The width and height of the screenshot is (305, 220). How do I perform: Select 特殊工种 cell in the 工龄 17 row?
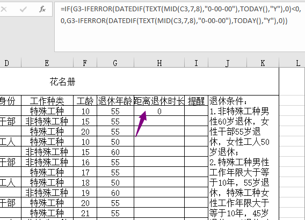click(x=47, y=172)
